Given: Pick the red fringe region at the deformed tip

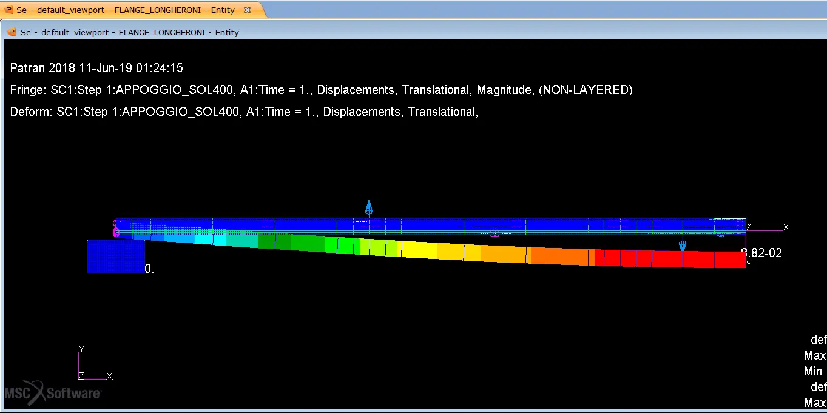Looking at the screenshot, I should point(670,259).
